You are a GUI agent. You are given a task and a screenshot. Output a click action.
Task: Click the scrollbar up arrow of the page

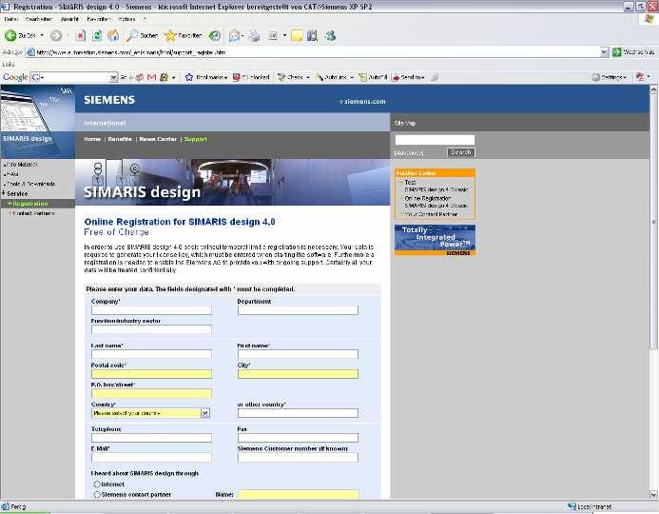654,89
